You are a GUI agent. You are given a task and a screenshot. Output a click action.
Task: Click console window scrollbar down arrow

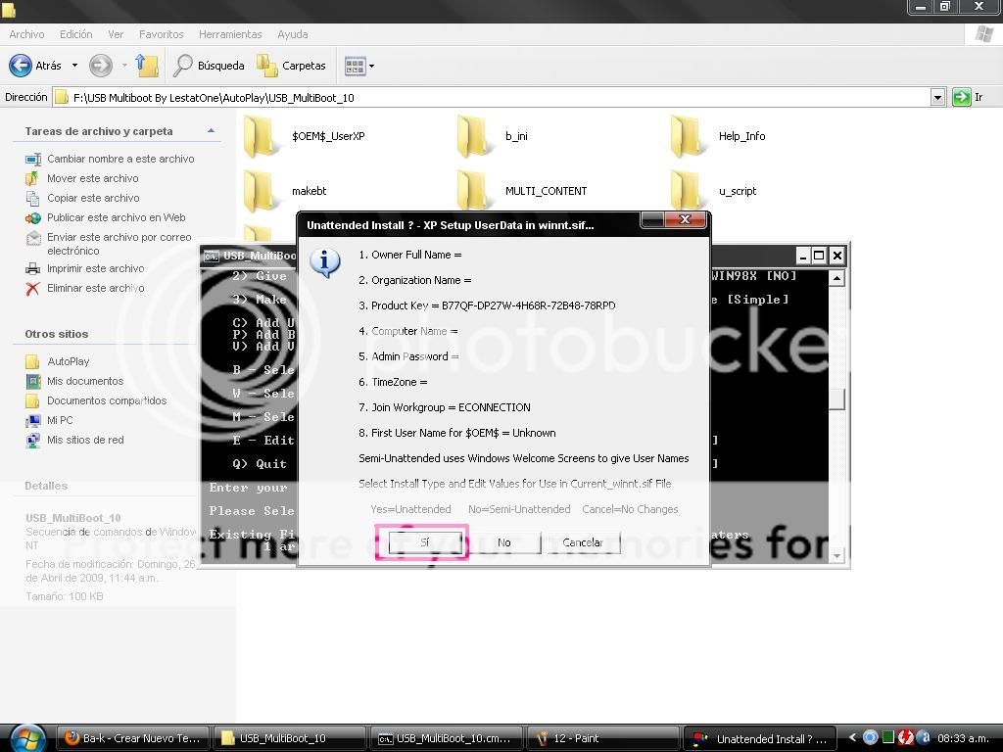pos(836,556)
